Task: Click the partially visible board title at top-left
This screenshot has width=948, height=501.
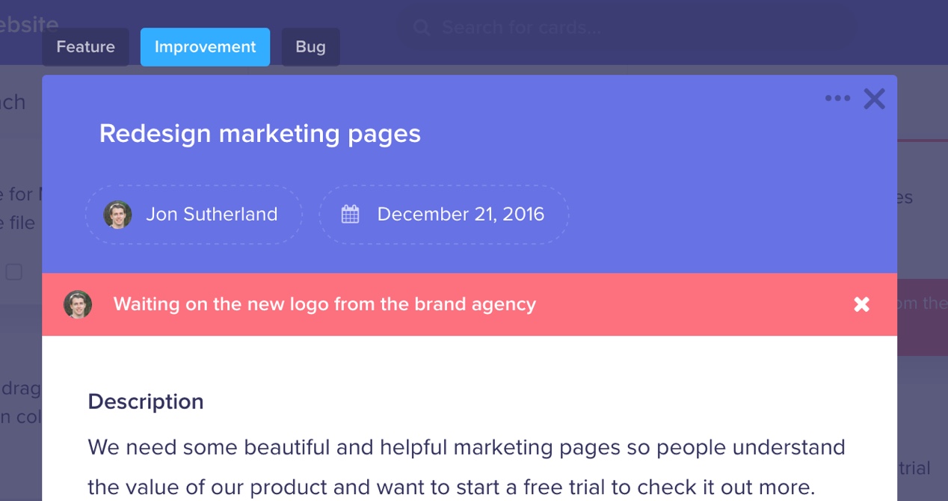Action: click(x=28, y=26)
